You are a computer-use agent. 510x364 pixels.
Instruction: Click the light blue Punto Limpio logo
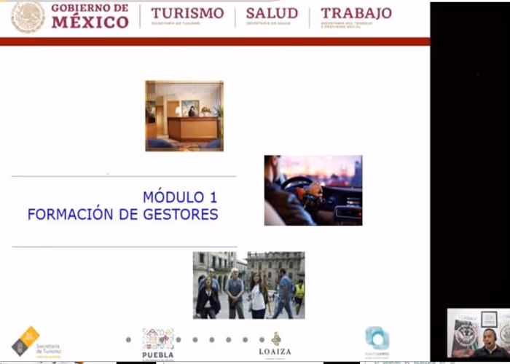click(x=377, y=342)
